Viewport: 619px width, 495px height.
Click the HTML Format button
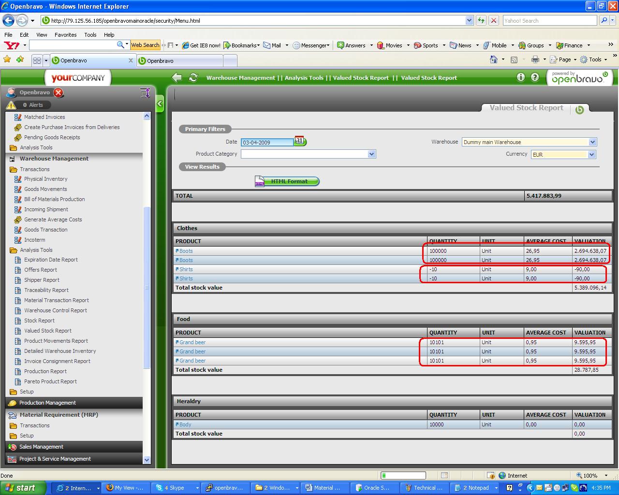(289, 181)
